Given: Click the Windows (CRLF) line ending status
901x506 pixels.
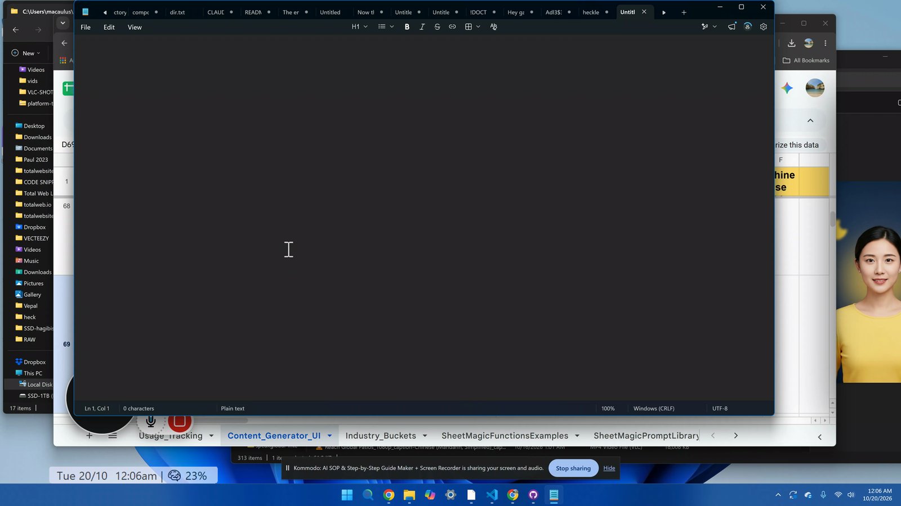Looking at the screenshot, I should pos(654,409).
